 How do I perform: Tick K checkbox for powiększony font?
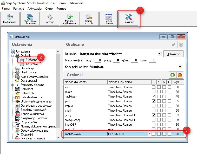tap(159, 120)
